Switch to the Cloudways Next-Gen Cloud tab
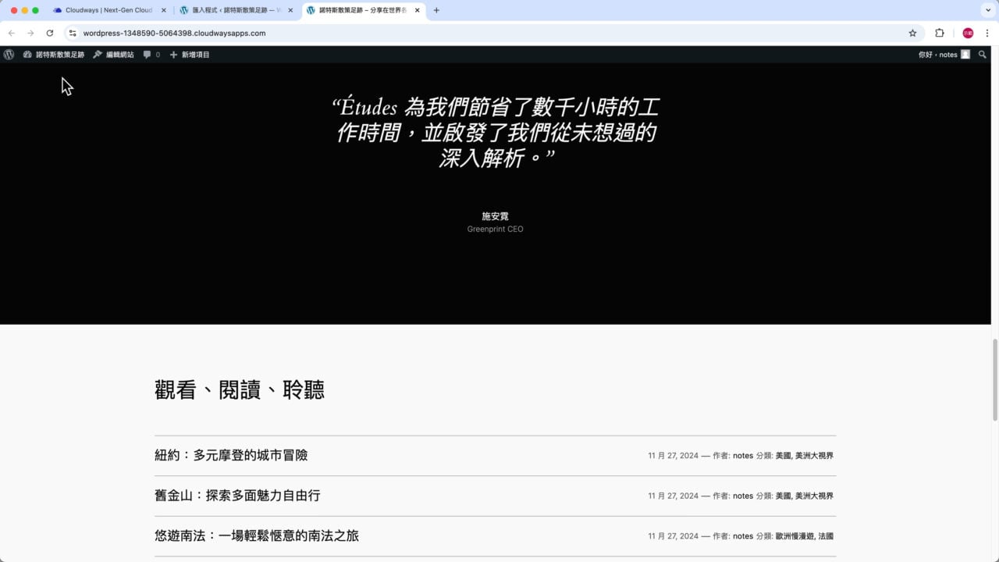This screenshot has height=562, width=999. pyautogui.click(x=108, y=10)
